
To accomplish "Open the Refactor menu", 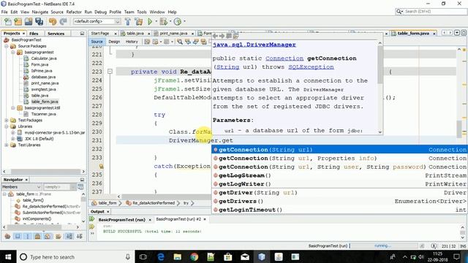I will pos(74,12).
